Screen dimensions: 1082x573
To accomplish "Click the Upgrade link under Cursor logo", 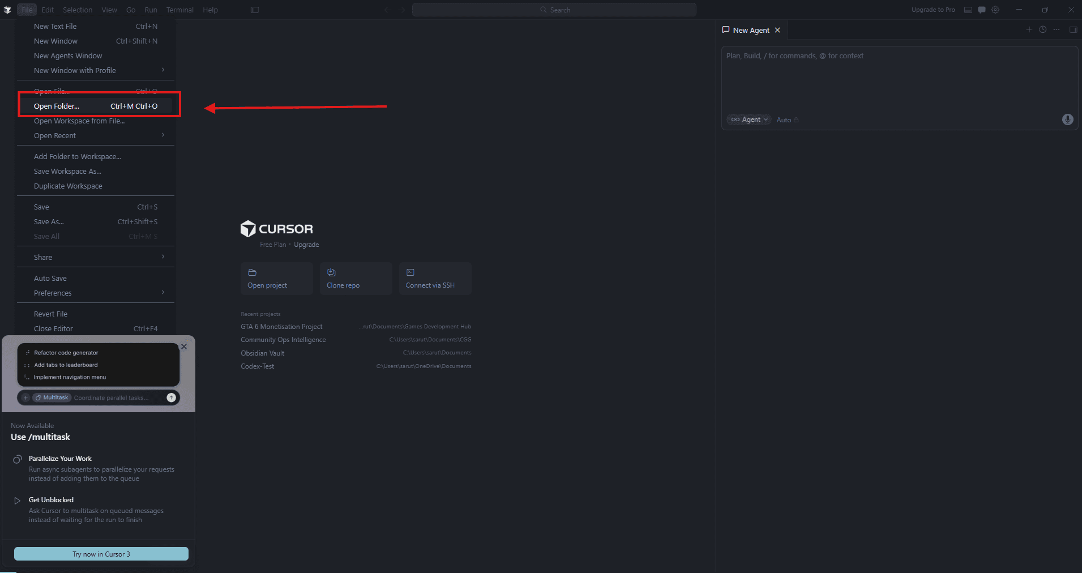I will pyautogui.click(x=306, y=245).
